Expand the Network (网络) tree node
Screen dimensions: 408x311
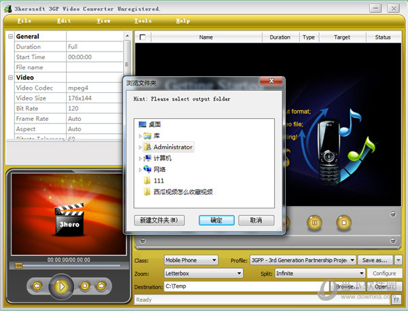pos(140,170)
